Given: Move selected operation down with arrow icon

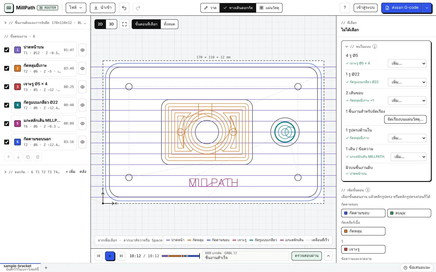Looking at the screenshot, I should (18, 157).
